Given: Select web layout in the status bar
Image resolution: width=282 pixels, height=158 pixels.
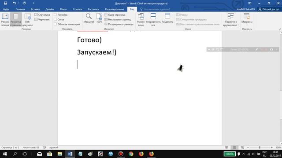Looking at the screenshot, I should [x=242, y=147].
